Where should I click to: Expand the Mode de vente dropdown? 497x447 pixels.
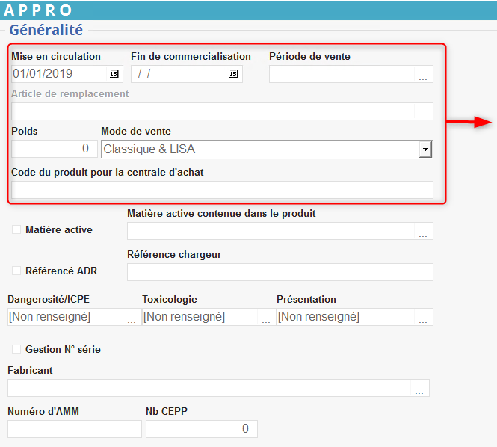(425, 149)
